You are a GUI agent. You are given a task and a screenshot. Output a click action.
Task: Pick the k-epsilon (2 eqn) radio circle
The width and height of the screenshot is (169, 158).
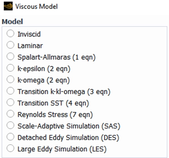tap(10, 68)
